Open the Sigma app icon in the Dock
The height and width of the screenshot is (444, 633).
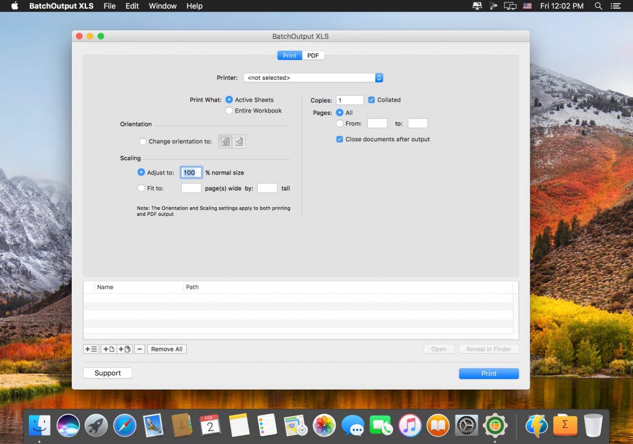click(x=564, y=425)
